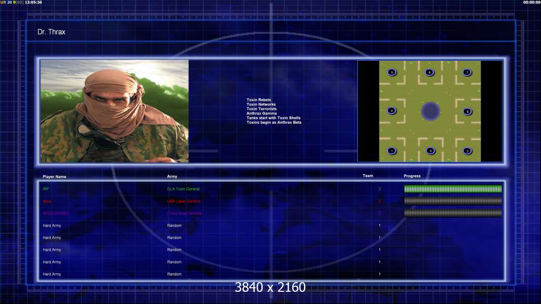Click the top-center start position marker on minimap

(429, 72)
